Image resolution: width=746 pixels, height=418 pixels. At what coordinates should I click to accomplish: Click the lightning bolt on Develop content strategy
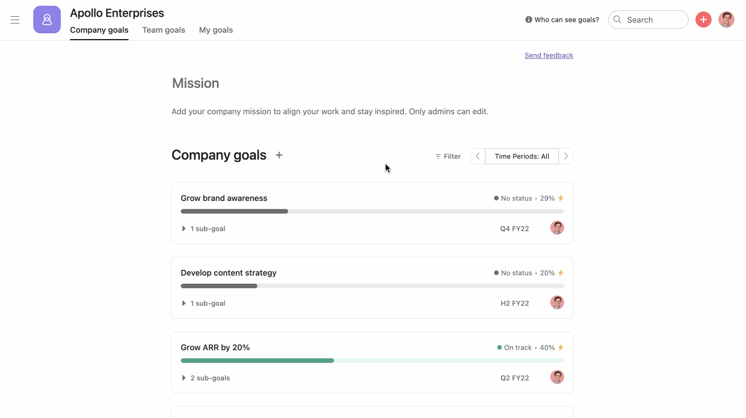(561, 272)
